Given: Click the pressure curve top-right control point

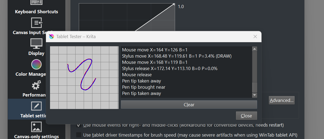Looking at the screenshot, I should pyautogui.click(x=174, y=4).
